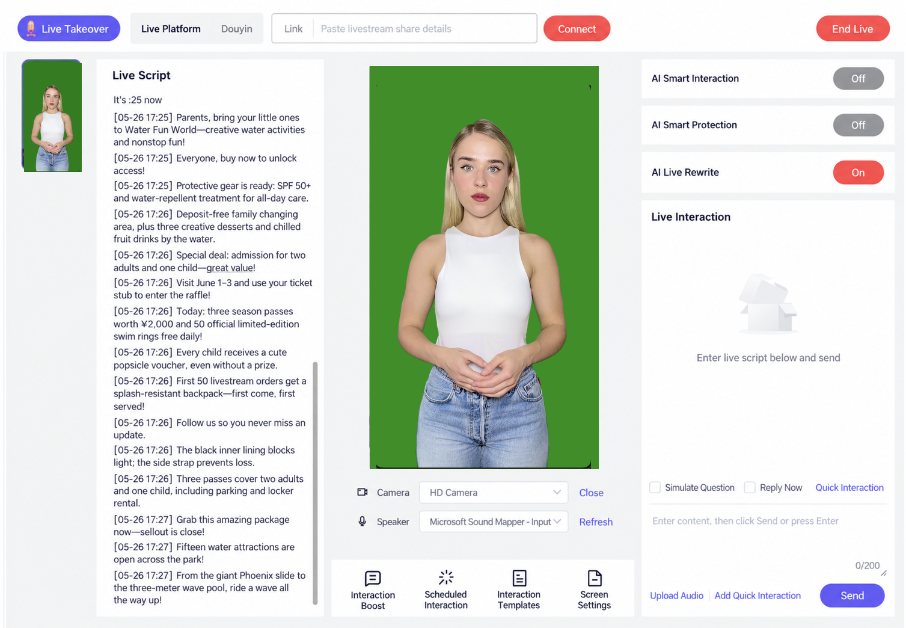Click the End Live button

click(852, 29)
